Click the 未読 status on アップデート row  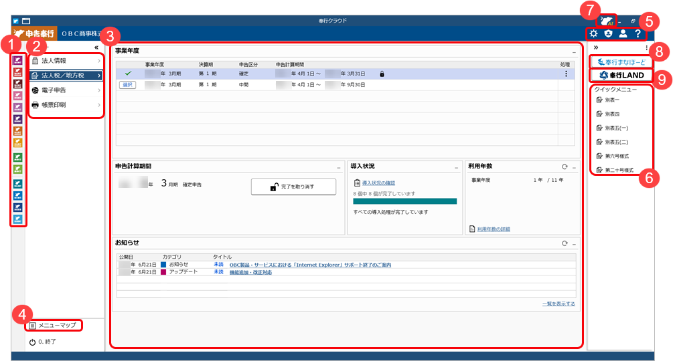pyautogui.click(x=218, y=272)
